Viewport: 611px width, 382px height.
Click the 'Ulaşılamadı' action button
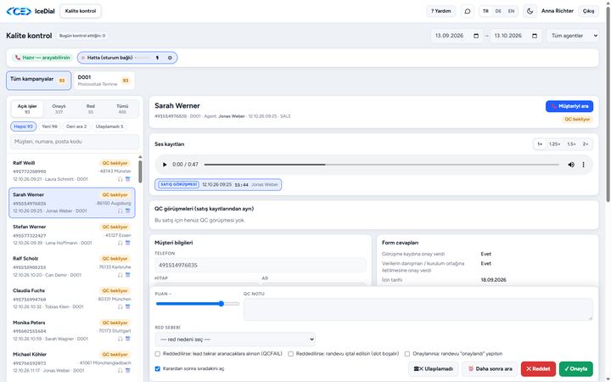click(x=434, y=368)
